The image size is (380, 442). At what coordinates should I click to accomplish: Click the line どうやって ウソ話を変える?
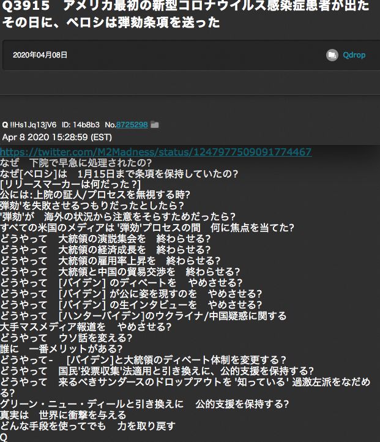pyautogui.click(x=66, y=338)
